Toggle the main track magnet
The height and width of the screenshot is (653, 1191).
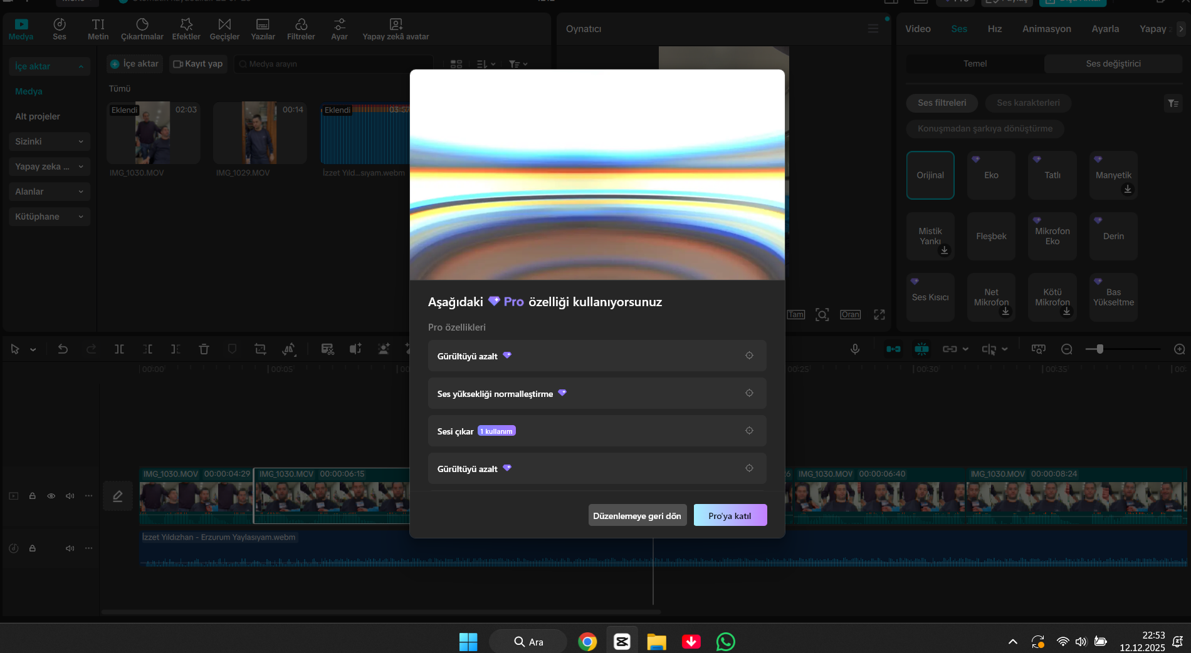pos(893,349)
